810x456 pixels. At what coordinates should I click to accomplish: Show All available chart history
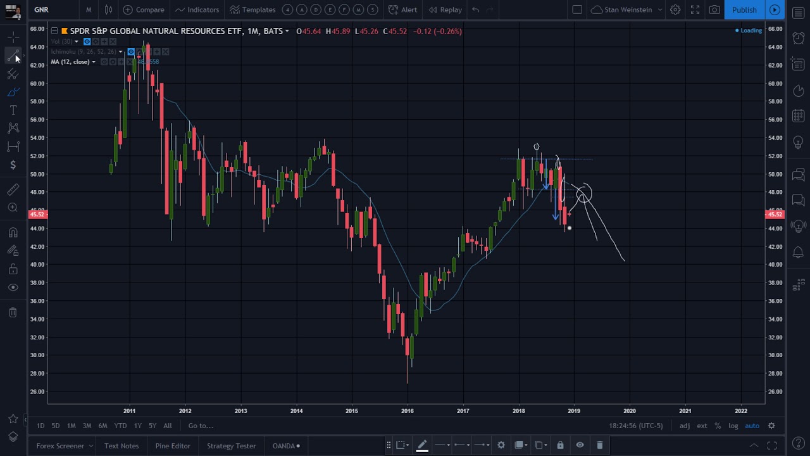click(168, 426)
